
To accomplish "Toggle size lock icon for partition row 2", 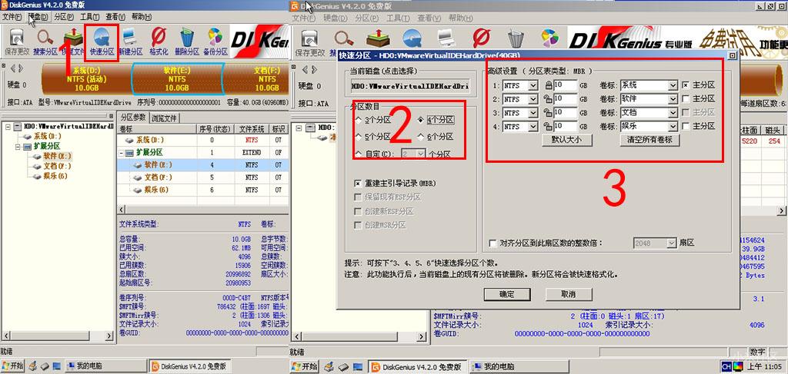I will [549, 99].
